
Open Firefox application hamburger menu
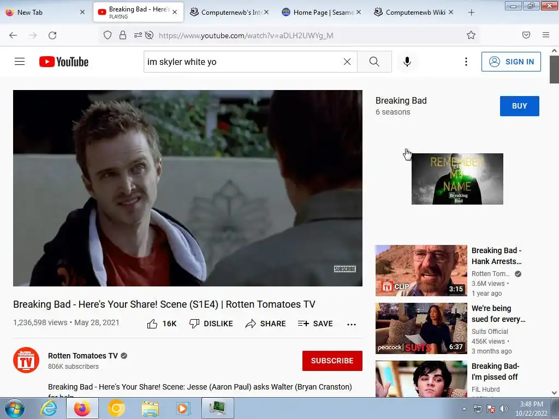pyautogui.click(x=546, y=35)
